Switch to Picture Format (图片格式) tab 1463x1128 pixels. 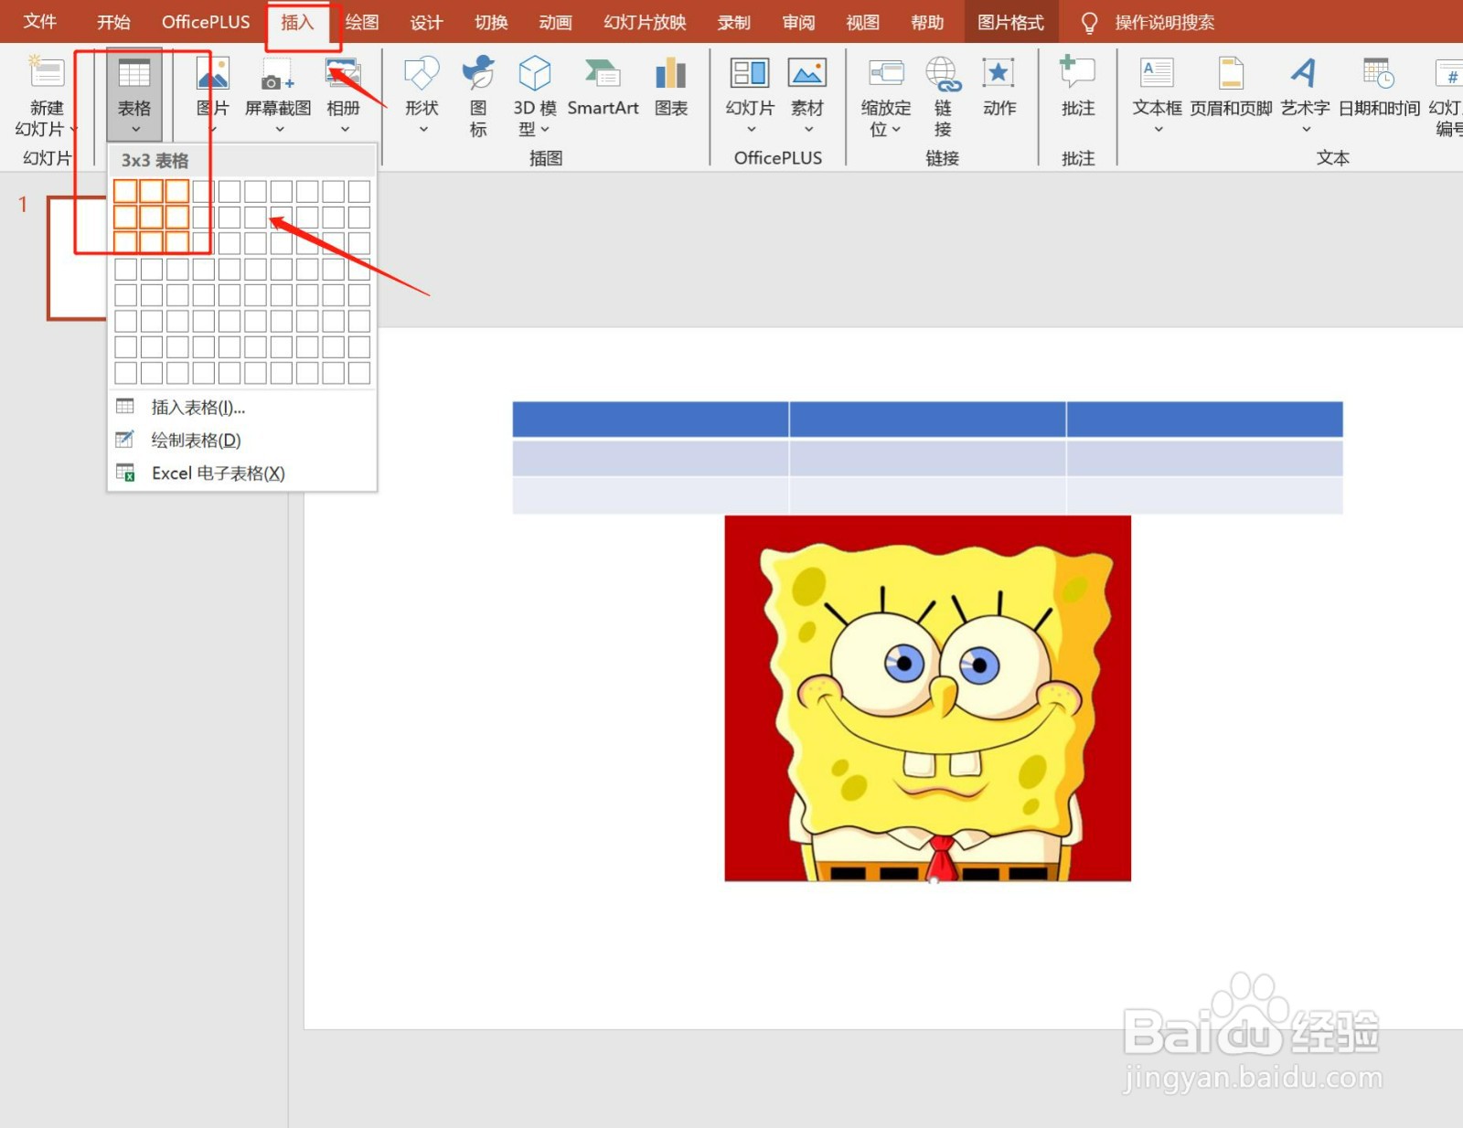1010,22
